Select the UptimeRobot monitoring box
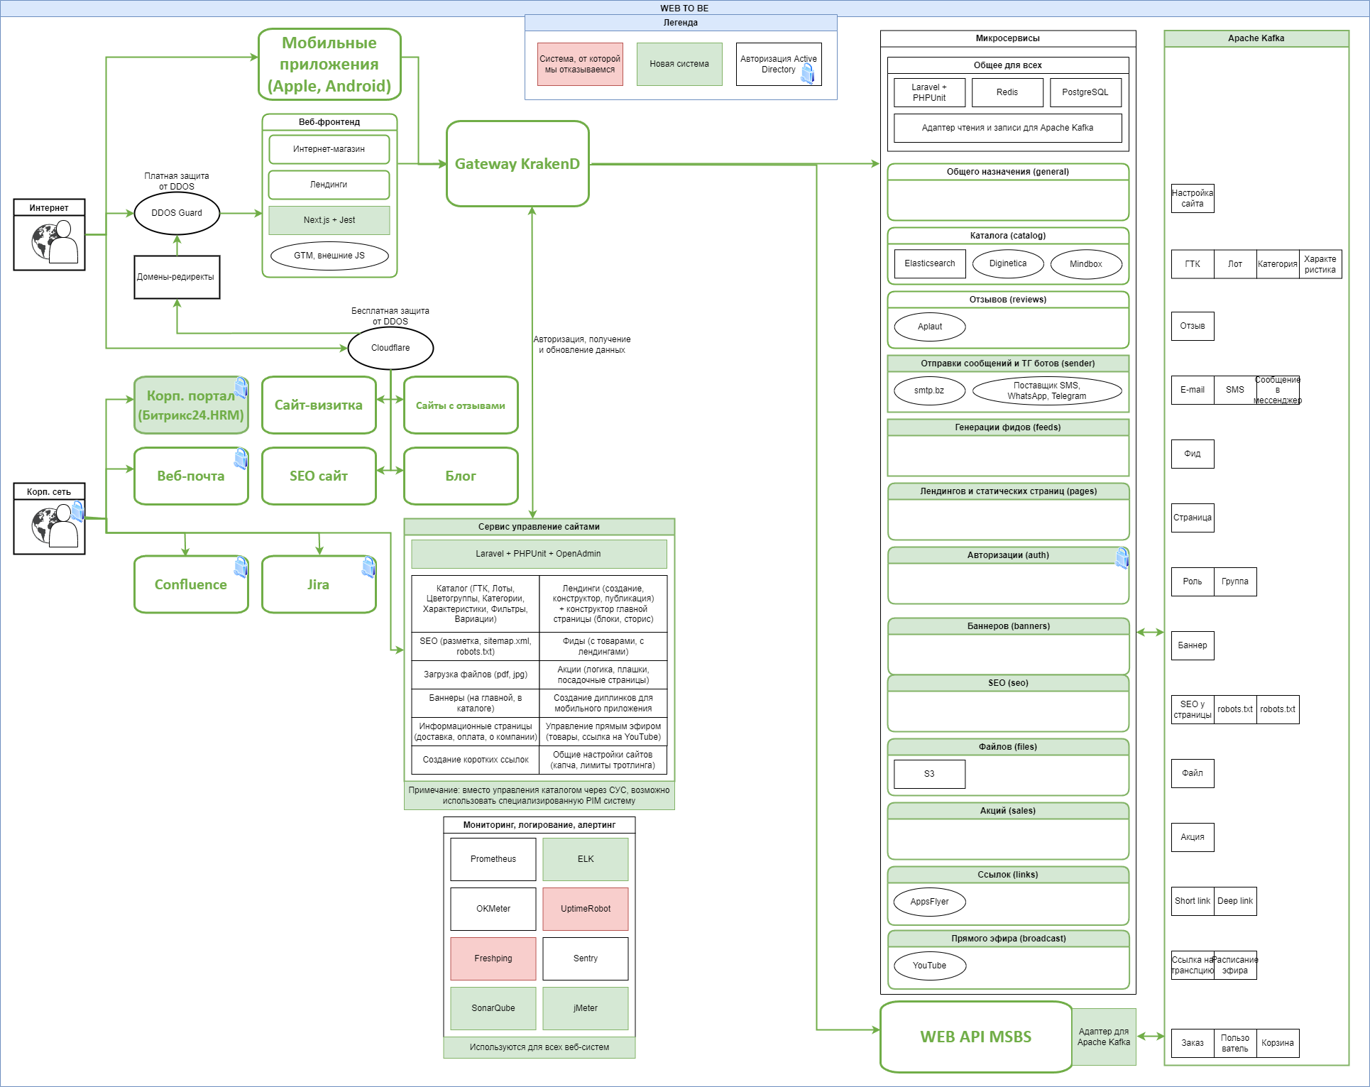Screen dimensions: 1370x1087 point(585,909)
